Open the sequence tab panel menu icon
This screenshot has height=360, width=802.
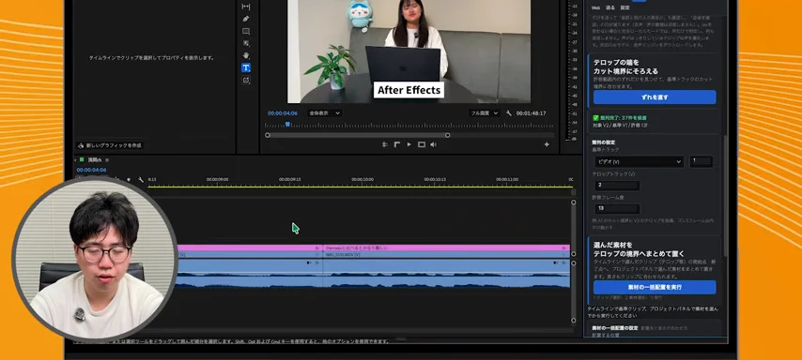pyautogui.click(x=107, y=159)
